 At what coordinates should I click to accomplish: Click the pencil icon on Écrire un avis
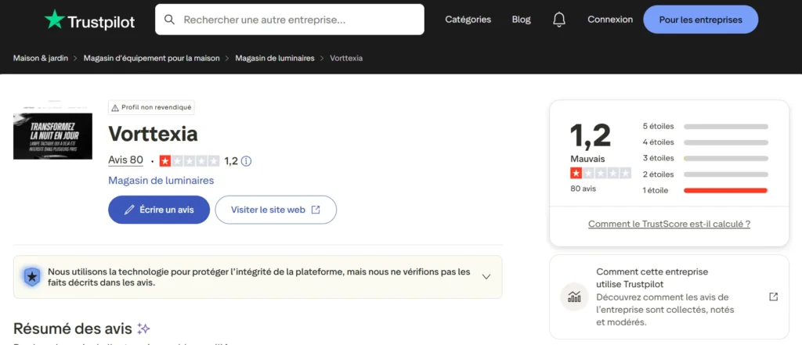coord(130,210)
